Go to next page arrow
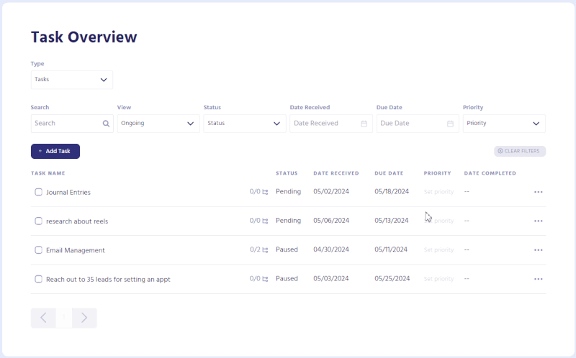Image resolution: width=576 pixels, height=358 pixels. click(84, 318)
